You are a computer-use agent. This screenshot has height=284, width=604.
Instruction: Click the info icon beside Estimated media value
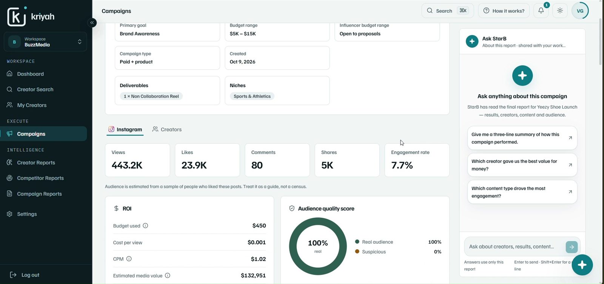click(x=168, y=275)
